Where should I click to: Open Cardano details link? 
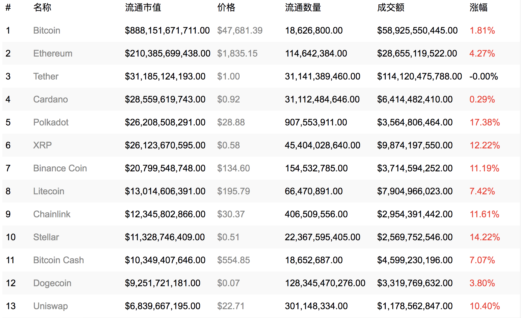click(x=50, y=99)
